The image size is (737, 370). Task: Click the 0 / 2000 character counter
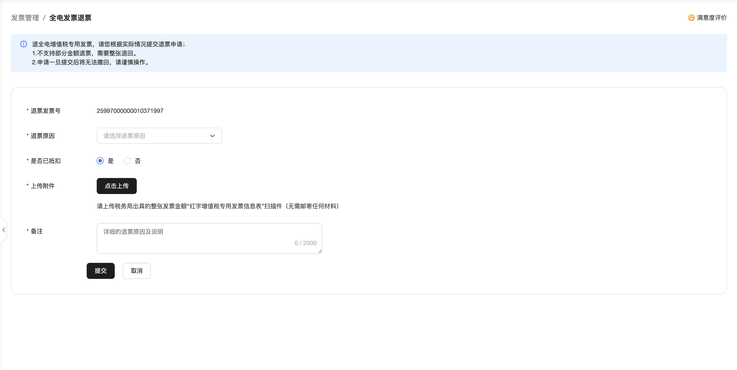point(305,243)
